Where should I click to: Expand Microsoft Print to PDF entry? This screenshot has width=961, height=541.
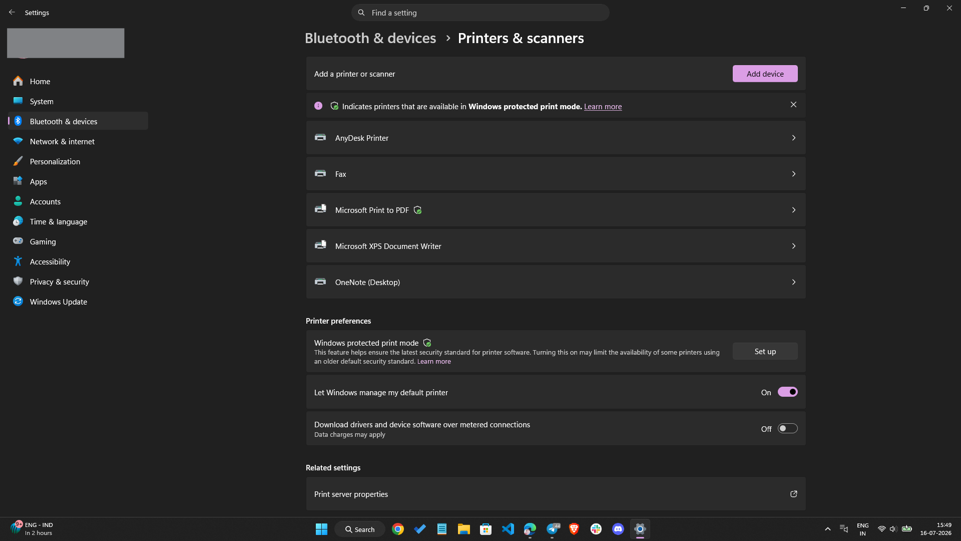(556, 210)
